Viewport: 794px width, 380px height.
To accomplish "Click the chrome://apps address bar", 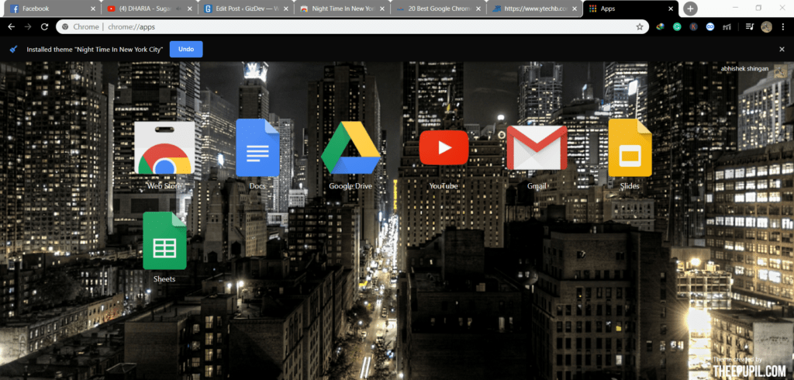I will coord(352,27).
